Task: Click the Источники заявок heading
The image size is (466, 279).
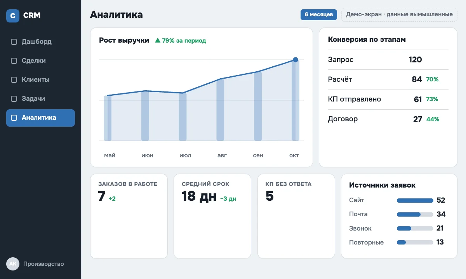Action: [x=382, y=185]
